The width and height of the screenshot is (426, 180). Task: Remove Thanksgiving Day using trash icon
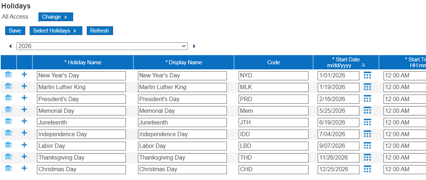(9, 156)
